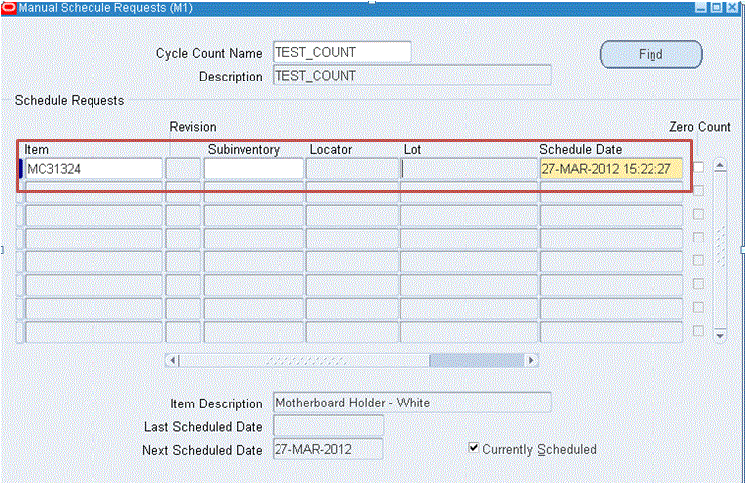The height and width of the screenshot is (484, 746).
Task: Click the Lot field in the MC31324 row
Action: [x=469, y=169]
